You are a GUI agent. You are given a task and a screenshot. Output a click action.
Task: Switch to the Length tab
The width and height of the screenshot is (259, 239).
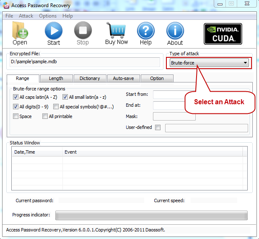(56, 78)
